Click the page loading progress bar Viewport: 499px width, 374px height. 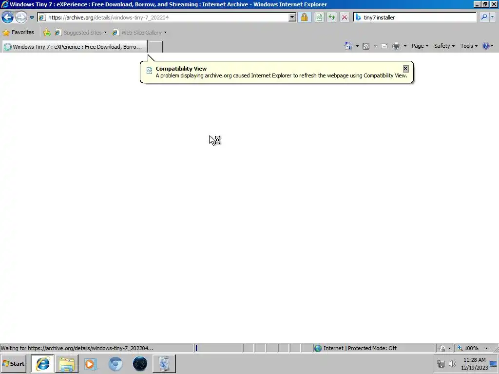click(x=218, y=348)
